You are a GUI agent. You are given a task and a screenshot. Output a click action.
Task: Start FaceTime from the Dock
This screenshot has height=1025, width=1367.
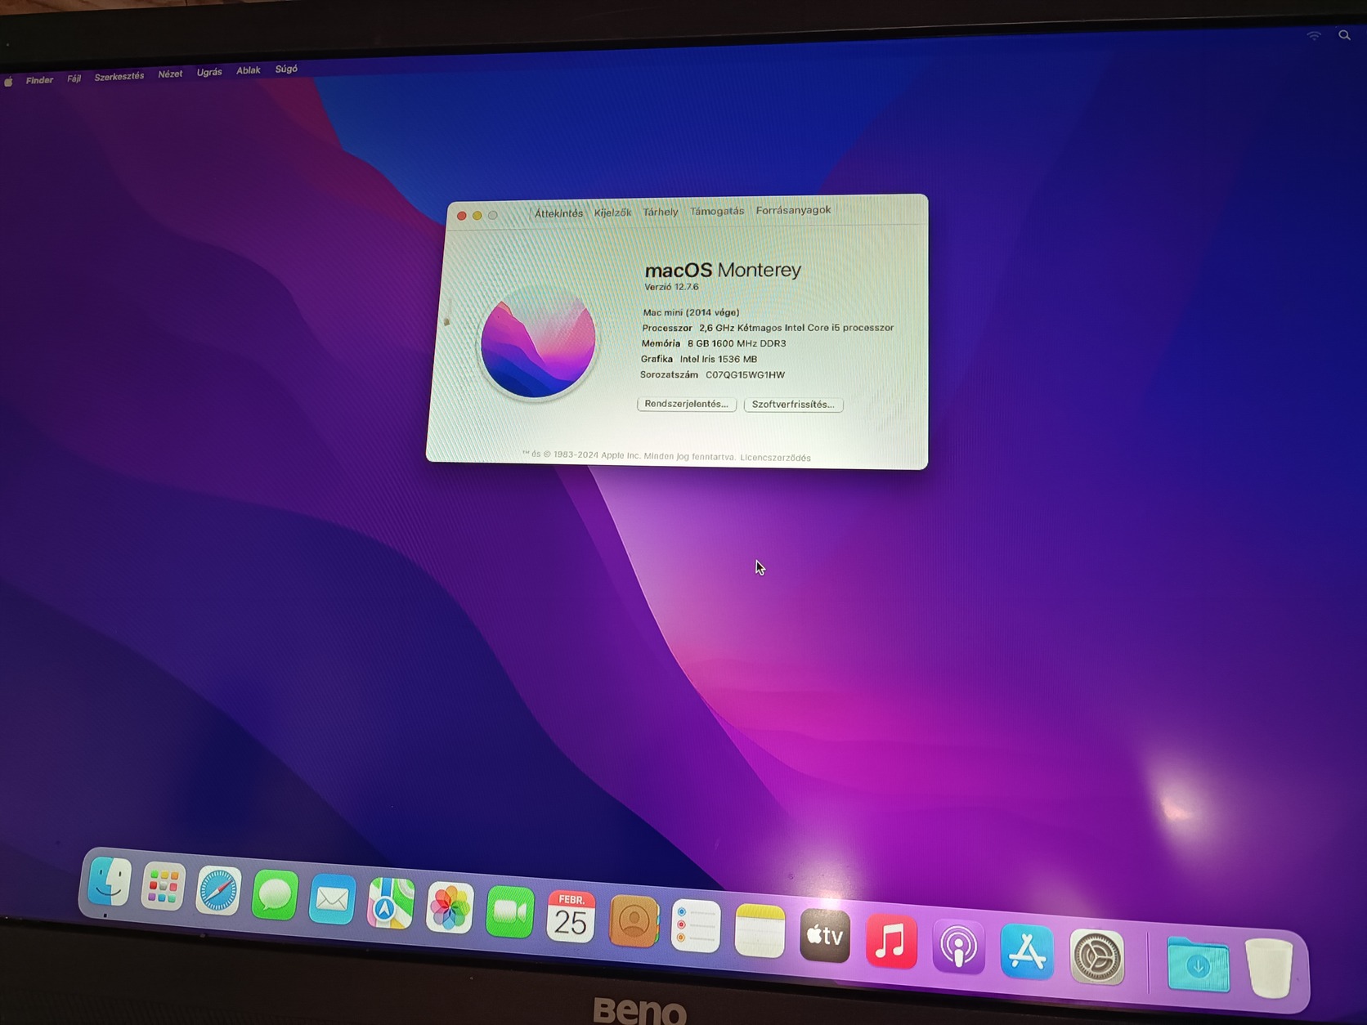[509, 913]
